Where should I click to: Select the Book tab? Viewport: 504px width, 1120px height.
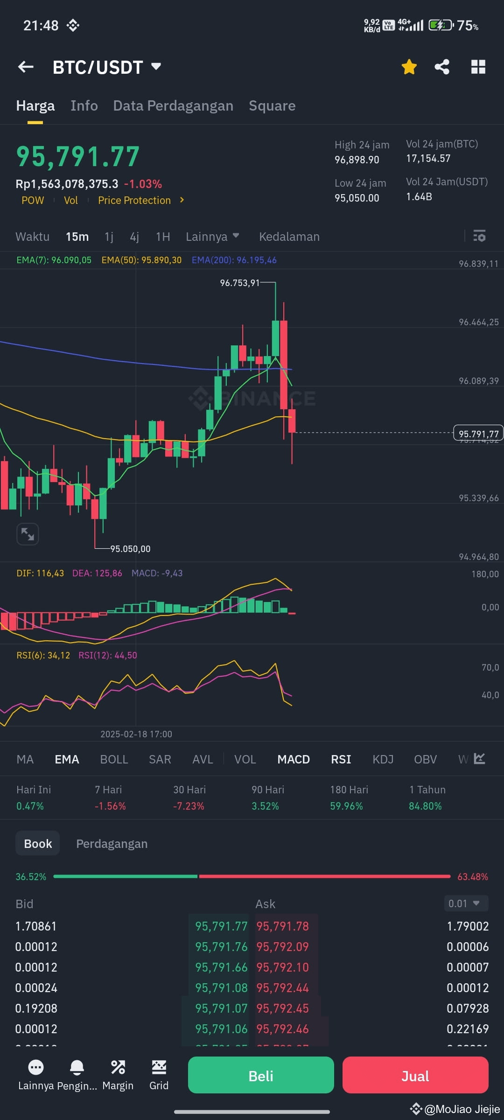pos(38,844)
